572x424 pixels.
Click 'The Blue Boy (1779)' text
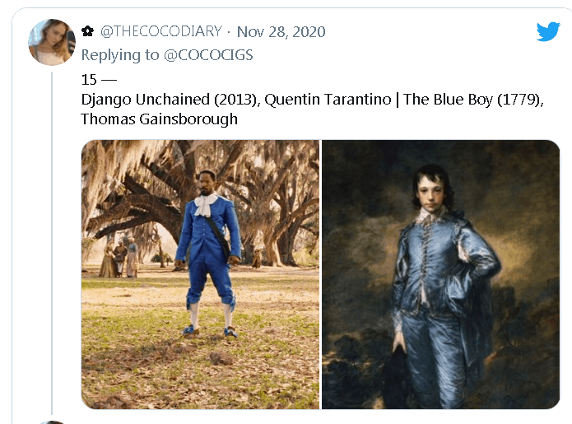pyautogui.click(x=473, y=100)
